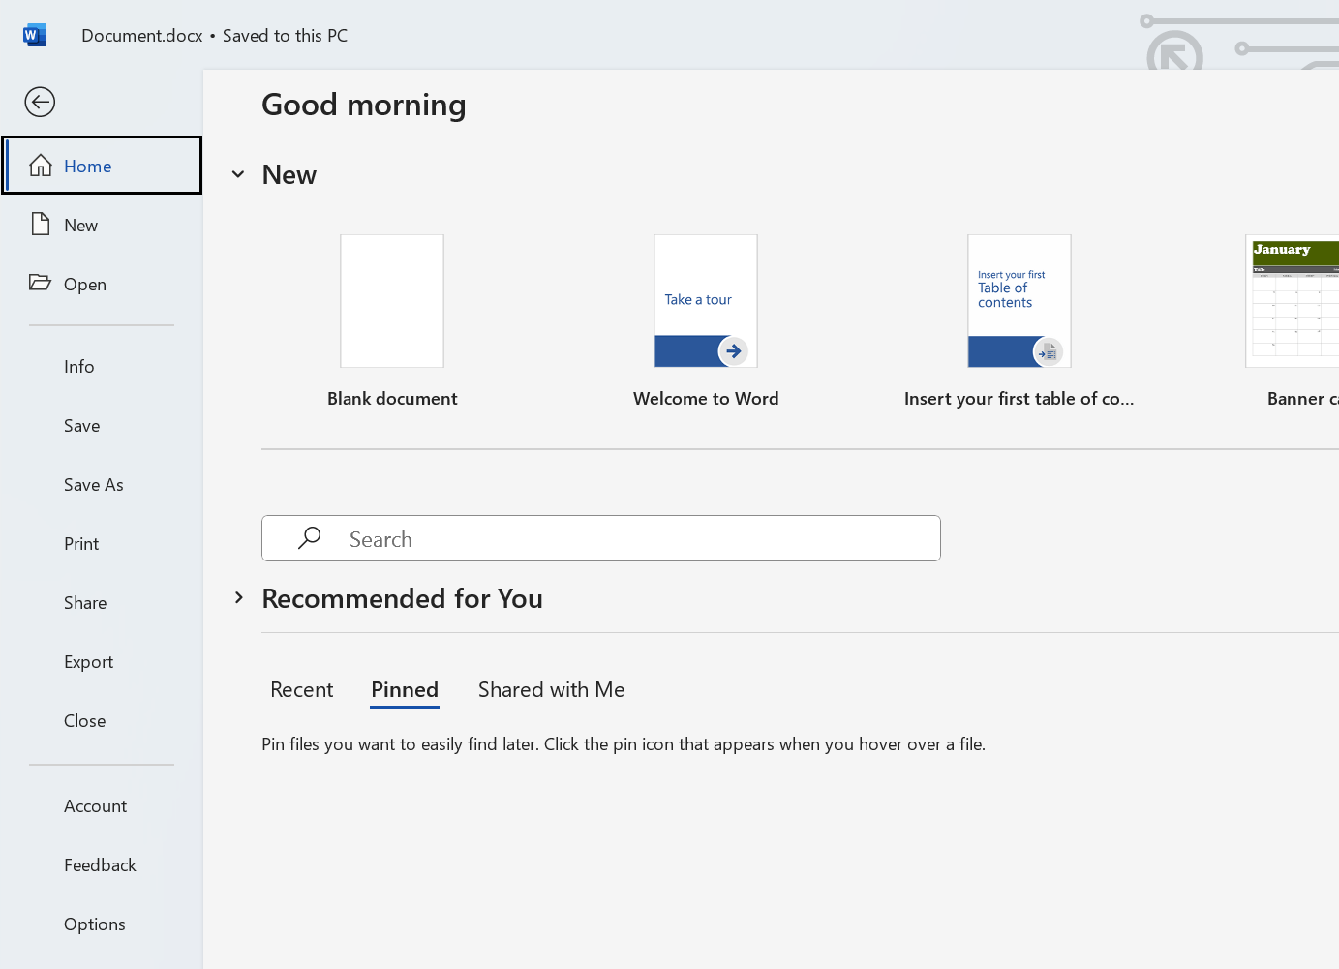Select the Home icon in sidebar
The image size is (1339, 969).
[42, 165]
